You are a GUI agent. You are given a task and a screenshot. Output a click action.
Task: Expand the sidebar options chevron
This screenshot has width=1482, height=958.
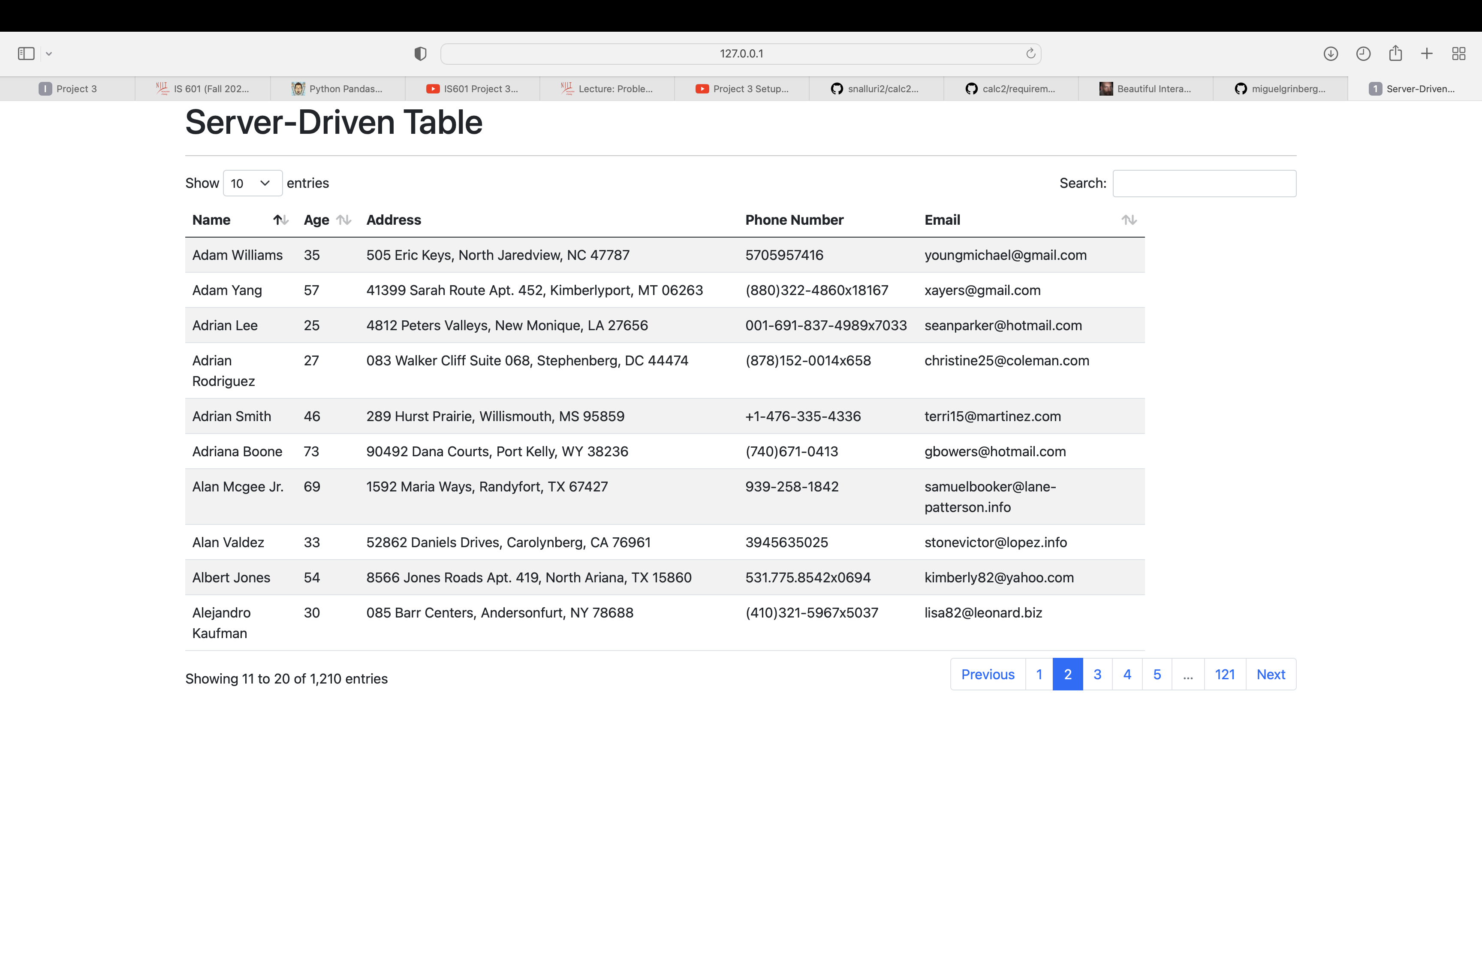coord(49,54)
